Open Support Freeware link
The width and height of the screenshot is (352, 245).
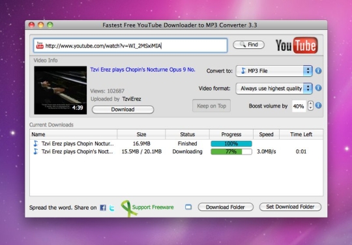(153, 207)
